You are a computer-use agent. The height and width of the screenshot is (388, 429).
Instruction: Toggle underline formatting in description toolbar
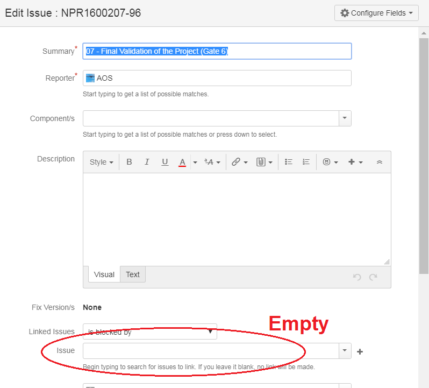tap(165, 162)
